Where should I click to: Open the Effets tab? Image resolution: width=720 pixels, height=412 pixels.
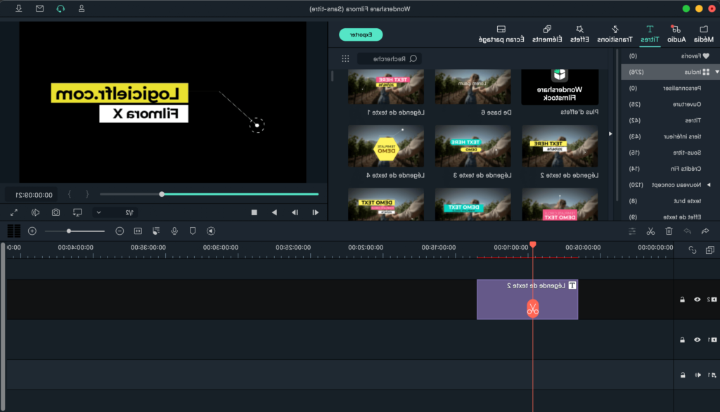point(579,34)
